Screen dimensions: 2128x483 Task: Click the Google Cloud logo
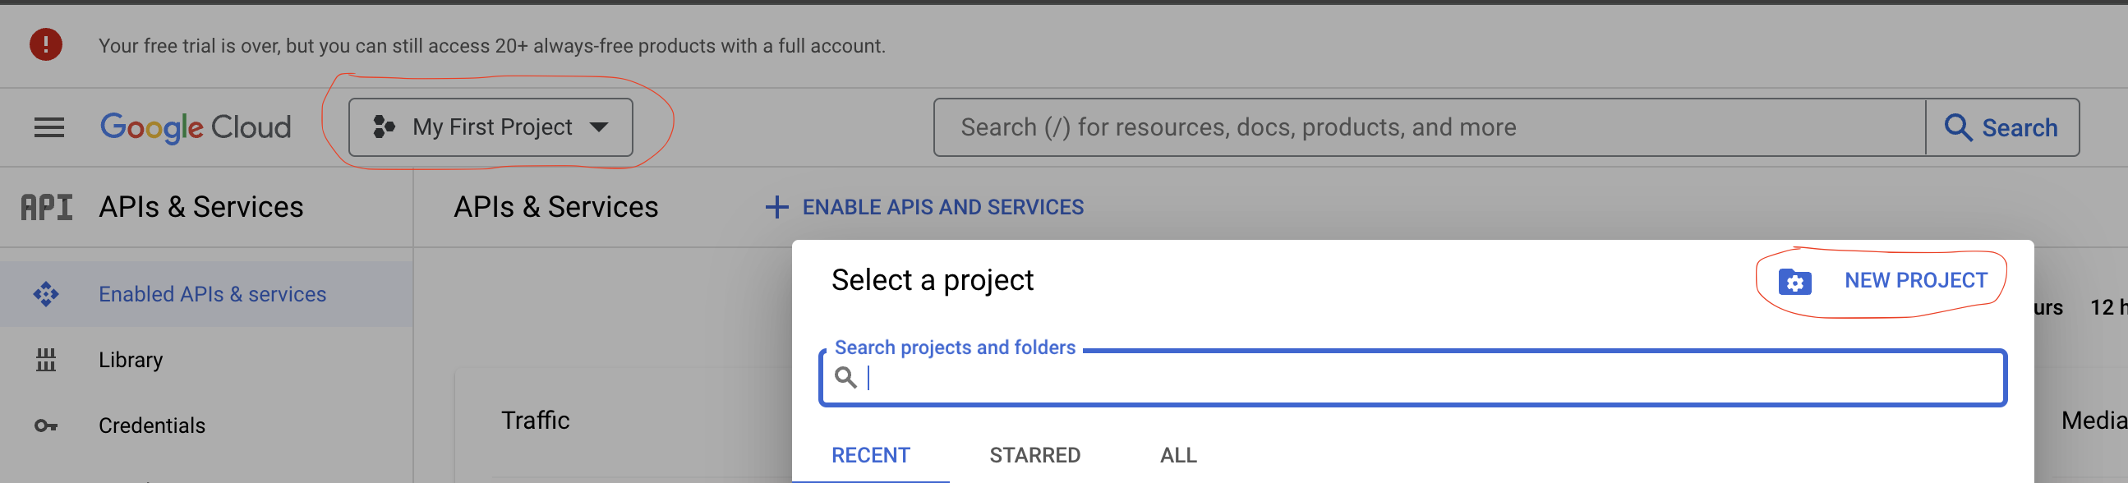click(196, 127)
